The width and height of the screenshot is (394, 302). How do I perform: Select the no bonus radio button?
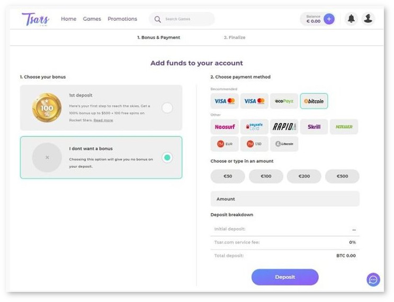[x=167, y=158]
